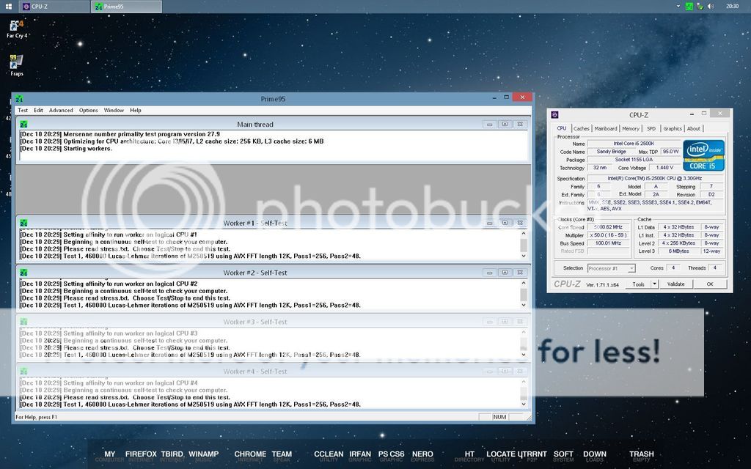Image resolution: width=751 pixels, height=469 pixels.
Task: Launch PS CS6 from the dock
Action: pyautogui.click(x=392, y=456)
